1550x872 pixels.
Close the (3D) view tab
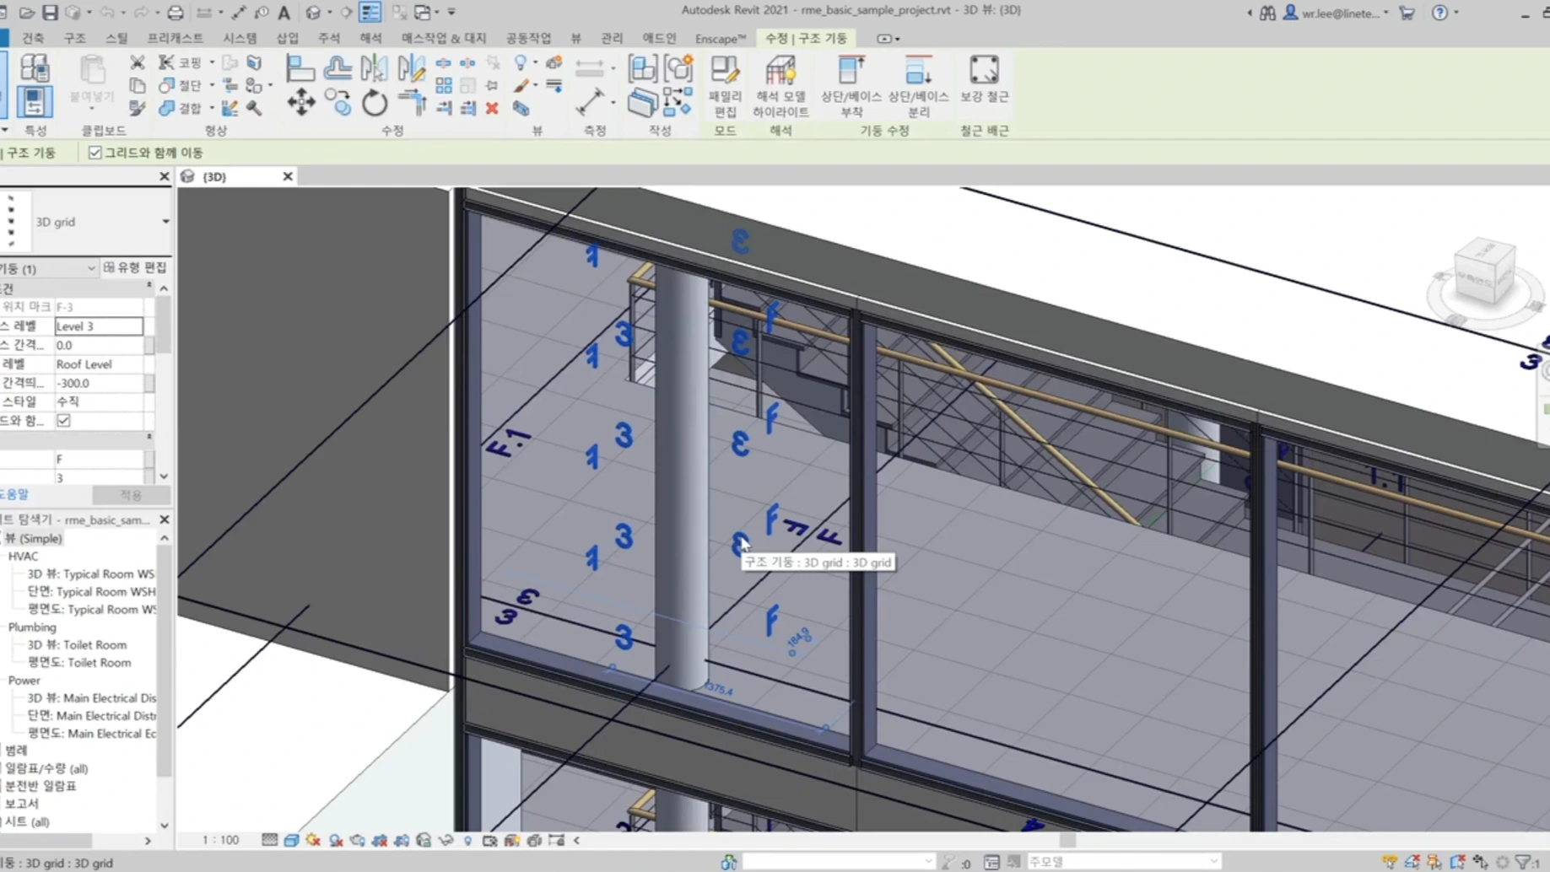(x=288, y=176)
